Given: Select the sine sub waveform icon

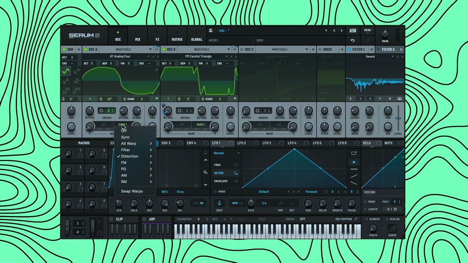Looking at the screenshot, I should click(x=66, y=72).
